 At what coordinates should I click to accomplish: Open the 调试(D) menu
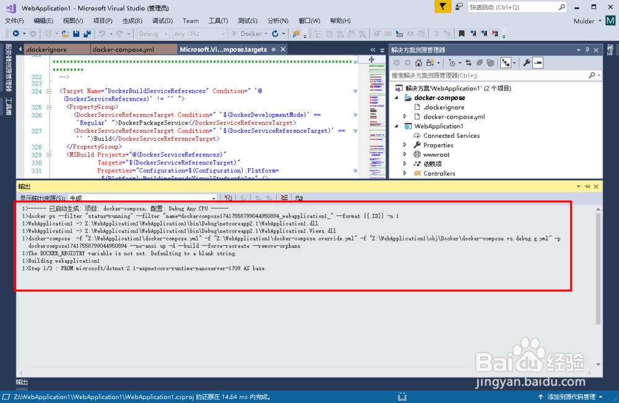point(162,21)
